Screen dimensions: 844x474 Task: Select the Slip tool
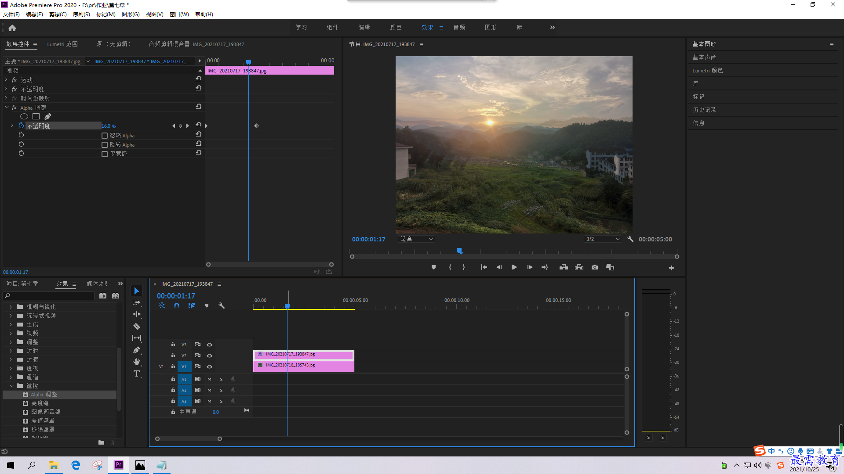(x=137, y=338)
